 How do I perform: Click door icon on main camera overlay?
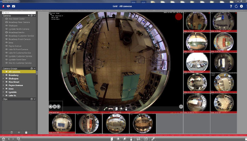point(116,109)
